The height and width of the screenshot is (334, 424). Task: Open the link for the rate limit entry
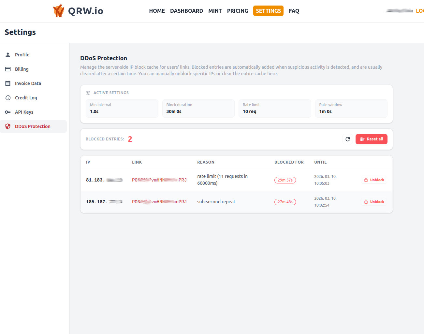[159, 180]
